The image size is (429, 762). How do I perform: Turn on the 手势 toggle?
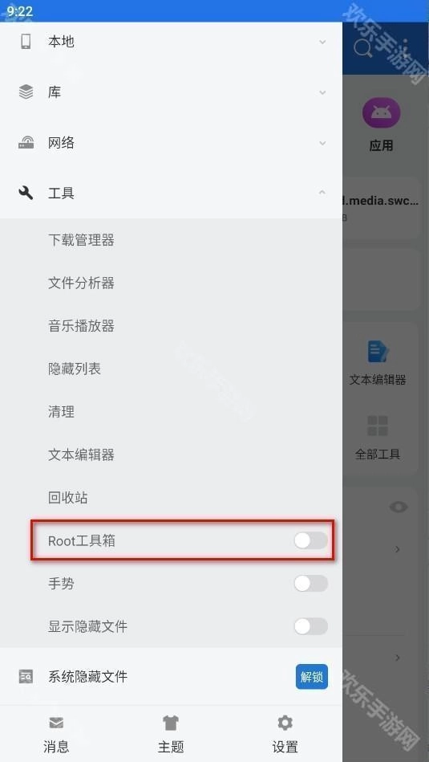310,583
